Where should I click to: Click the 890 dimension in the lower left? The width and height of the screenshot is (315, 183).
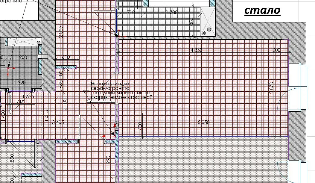click(12, 158)
